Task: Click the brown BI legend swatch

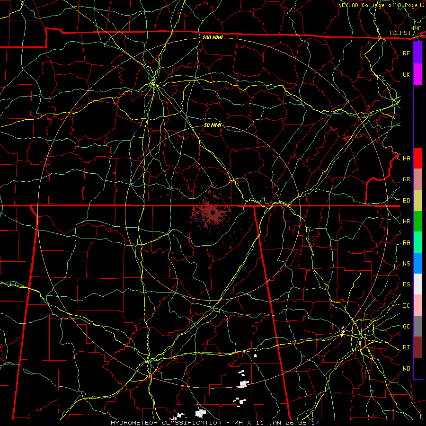Action: pos(418,347)
